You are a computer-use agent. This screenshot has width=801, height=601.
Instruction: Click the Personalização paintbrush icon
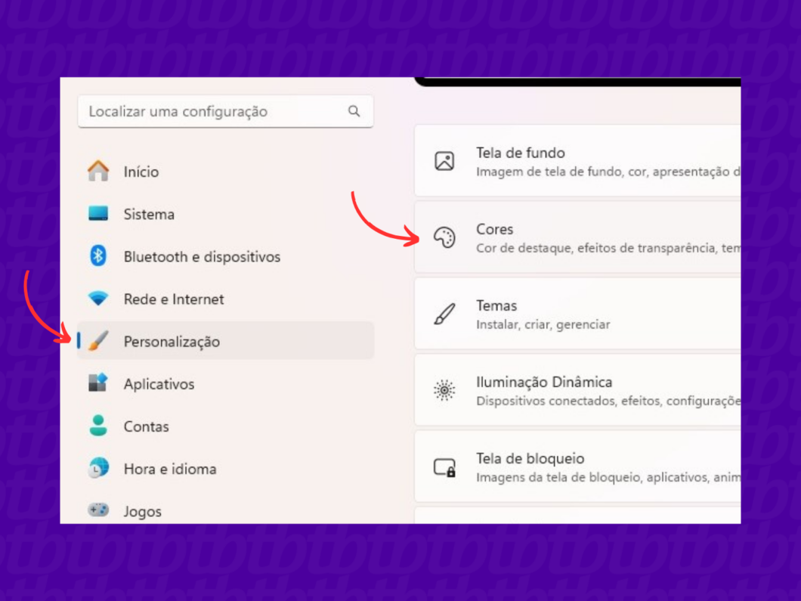tap(101, 341)
